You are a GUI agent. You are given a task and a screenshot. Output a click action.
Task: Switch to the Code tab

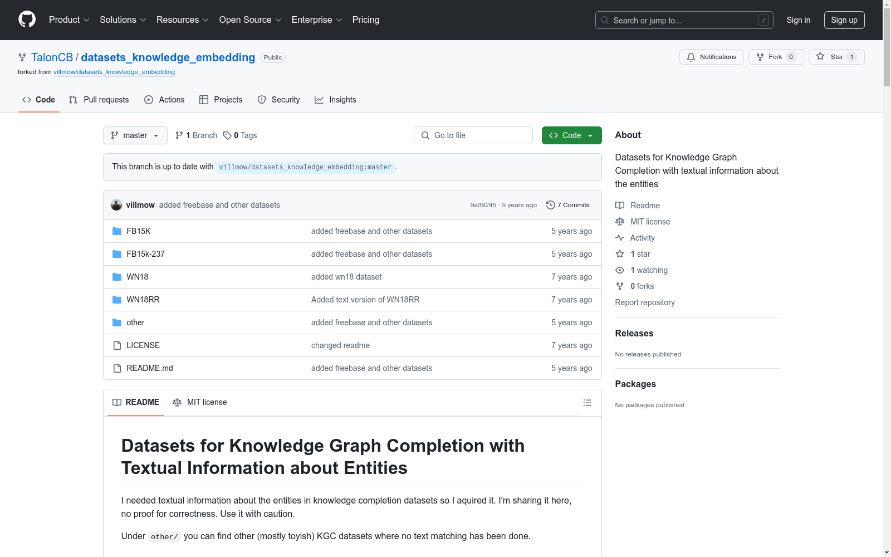tap(38, 100)
